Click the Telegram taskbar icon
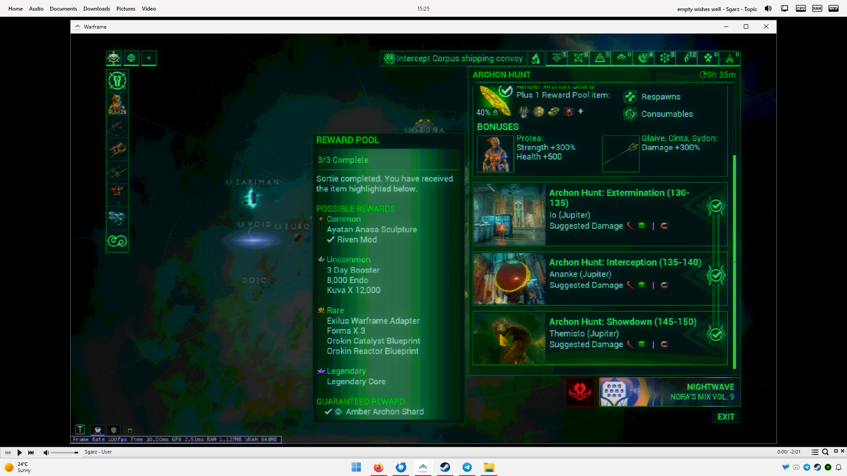The height and width of the screenshot is (476, 847). coord(467,467)
